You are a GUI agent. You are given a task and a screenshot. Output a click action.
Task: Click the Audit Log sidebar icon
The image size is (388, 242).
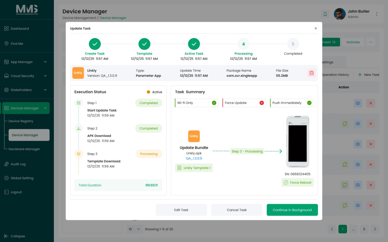point(6,164)
